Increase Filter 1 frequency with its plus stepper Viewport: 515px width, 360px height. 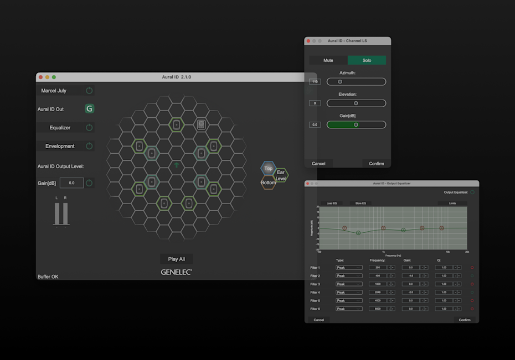click(x=393, y=268)
